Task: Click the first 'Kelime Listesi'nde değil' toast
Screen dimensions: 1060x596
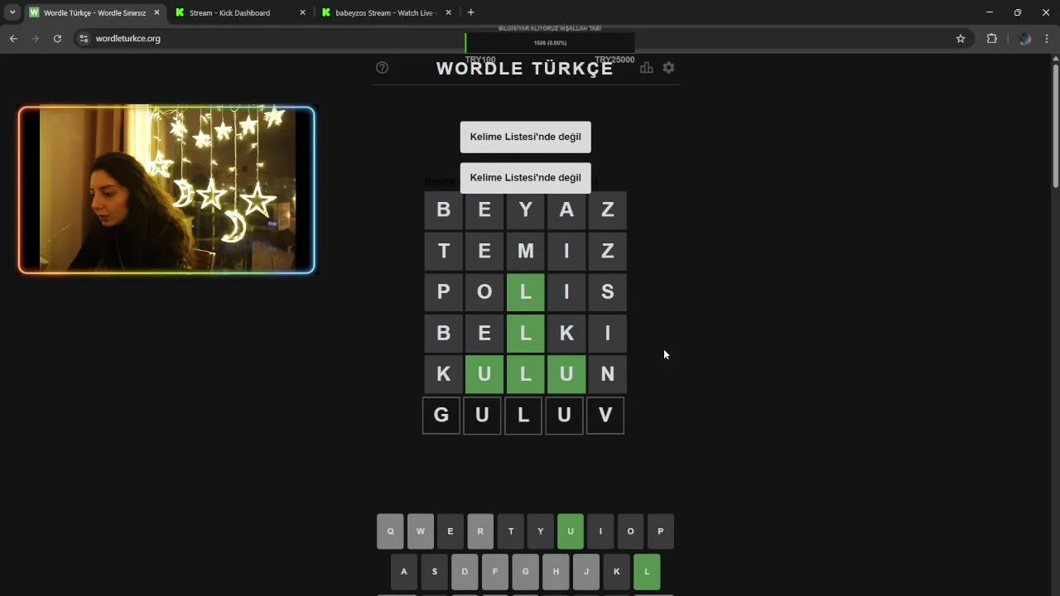Action: 526,137
